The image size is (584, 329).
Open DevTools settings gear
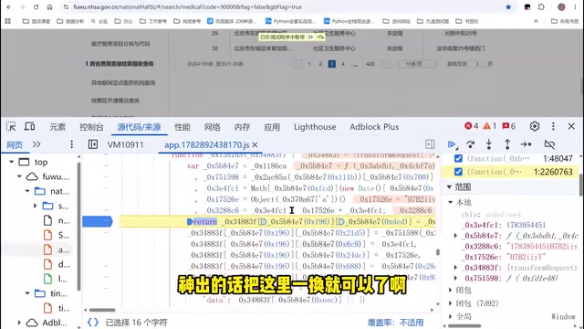click(535, 126)
